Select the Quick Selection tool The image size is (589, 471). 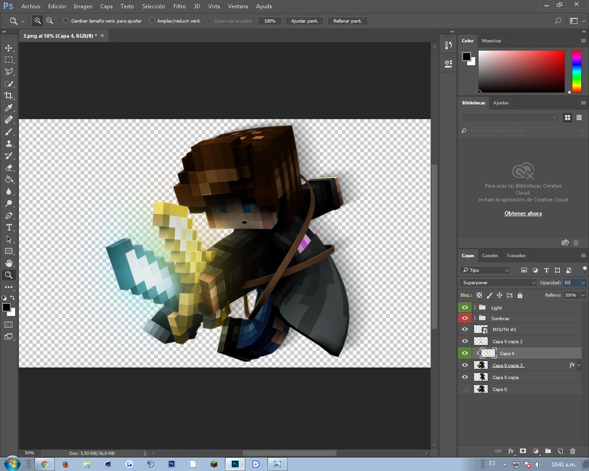pyautogui.click(x=9, y=84)
